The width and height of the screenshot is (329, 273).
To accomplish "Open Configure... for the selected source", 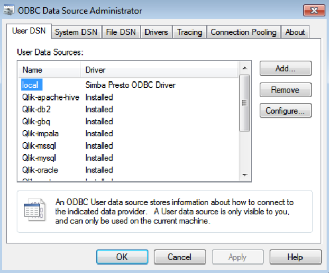I will click(x=285, y=111).
